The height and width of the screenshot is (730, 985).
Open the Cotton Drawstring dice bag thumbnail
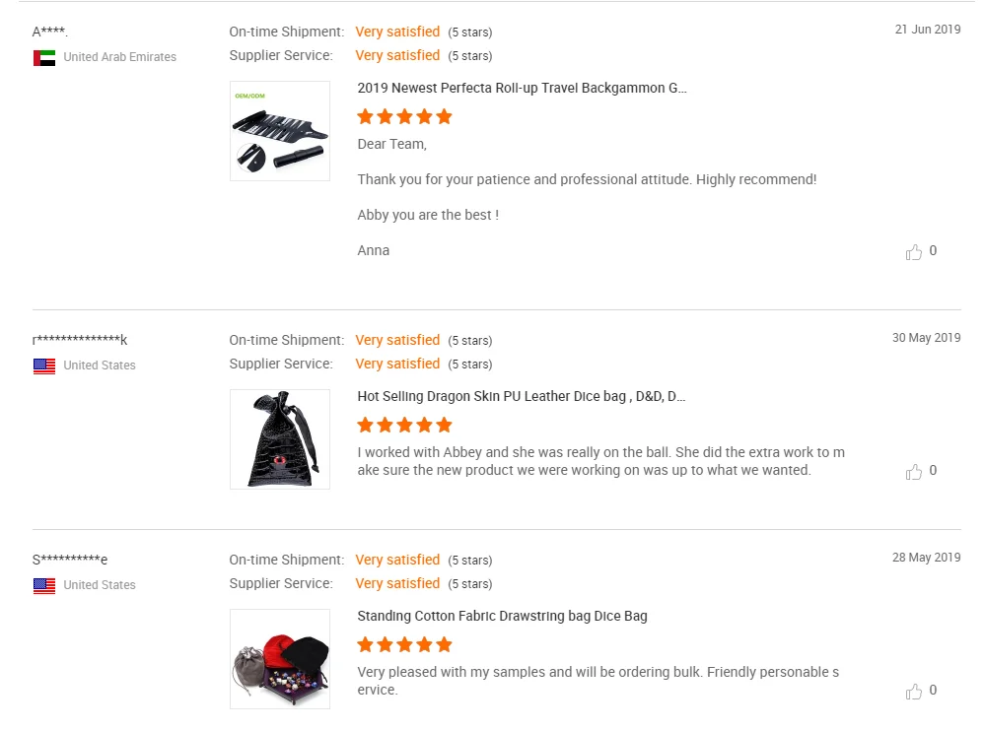280,659
